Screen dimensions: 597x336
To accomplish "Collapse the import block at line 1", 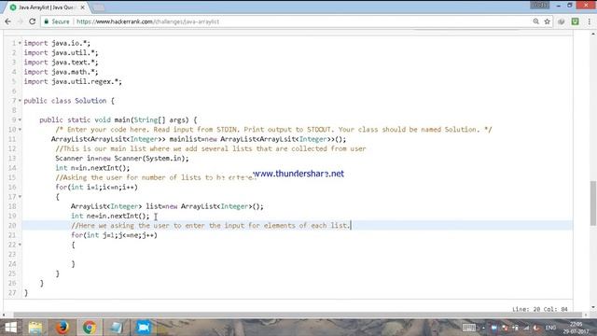I will pyautogui.click(x=20, y=43).
